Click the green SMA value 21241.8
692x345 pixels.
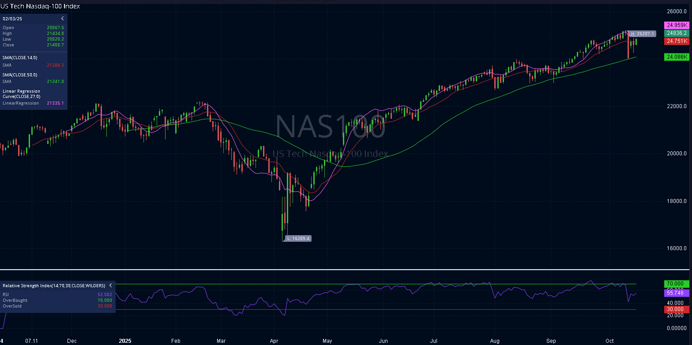coord(55,81)
